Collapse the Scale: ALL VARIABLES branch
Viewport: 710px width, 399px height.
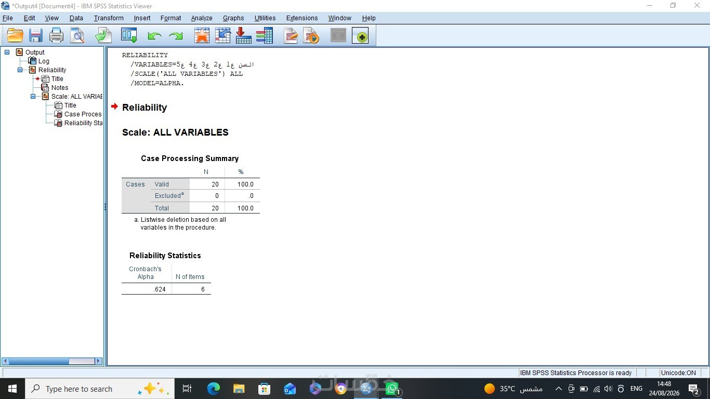point(33,96)
